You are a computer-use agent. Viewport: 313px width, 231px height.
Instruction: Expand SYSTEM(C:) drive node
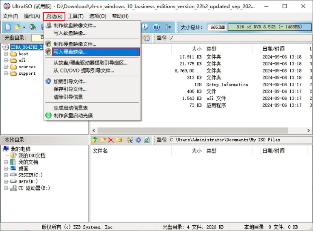point(6,175)
